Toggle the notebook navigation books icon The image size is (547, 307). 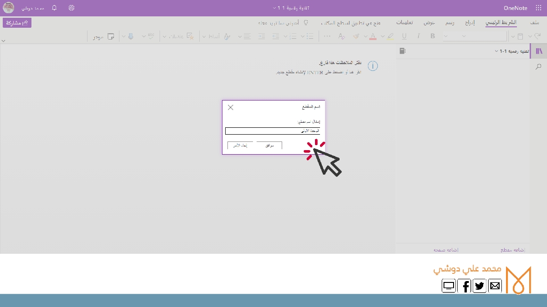coord(539,51)
